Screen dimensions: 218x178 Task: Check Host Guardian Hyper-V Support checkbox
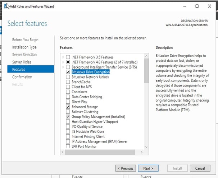click(68, 122)
